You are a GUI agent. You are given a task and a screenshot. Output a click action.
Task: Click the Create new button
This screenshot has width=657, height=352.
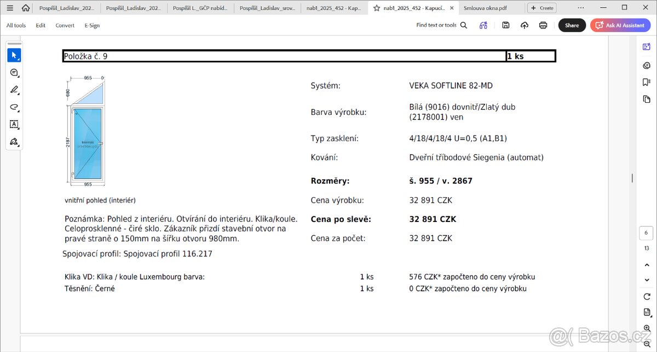pos(542,8)
